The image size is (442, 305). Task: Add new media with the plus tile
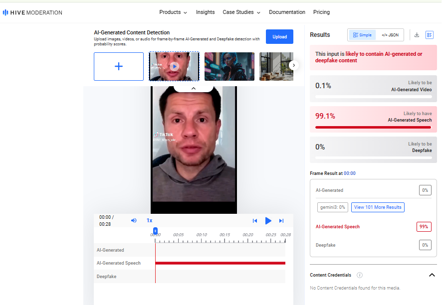(119, 66)
